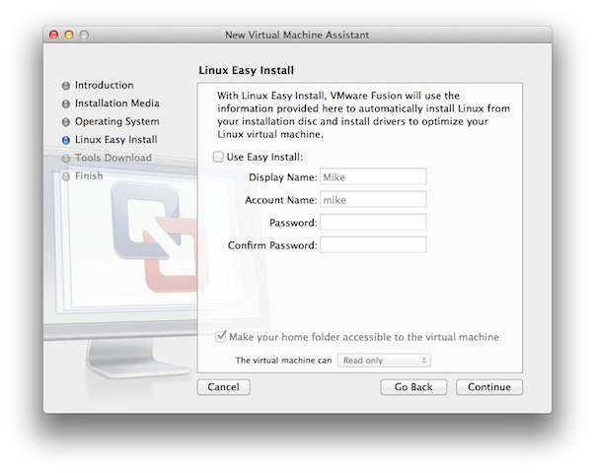Screen dimensions: 595x473
Task: Select the Tools Download step
Action: click(x=113, y=158)
